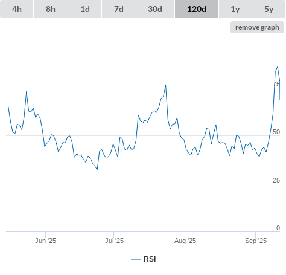Show the 1y time range
286x275 pixels.
(x=235, y=9)
